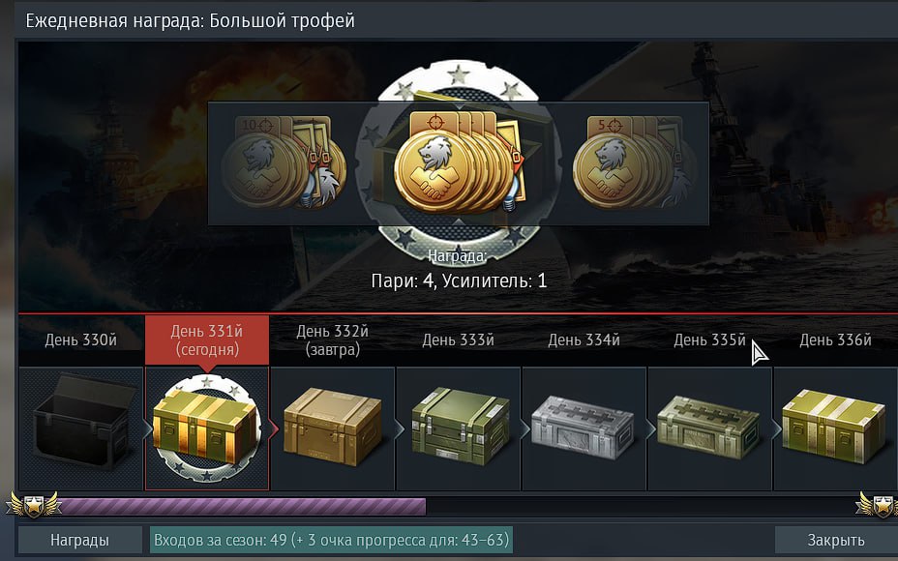The image size is (898, 561).
Task: Click the left reward with 10 wagers
Action: tap(284, 162)
